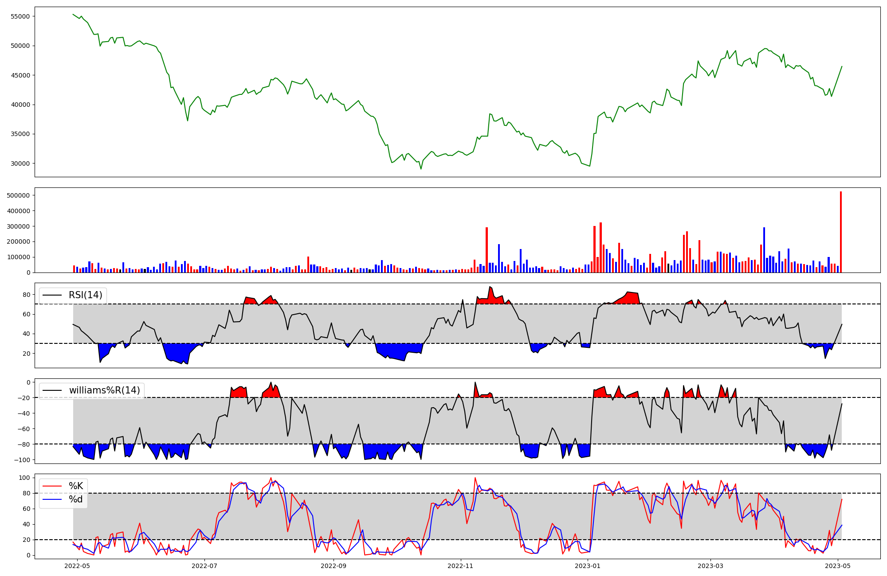This screenshot has width=887, height=576.
Task: Click the red %K legend line sample
Action: [x=52, y=486]
